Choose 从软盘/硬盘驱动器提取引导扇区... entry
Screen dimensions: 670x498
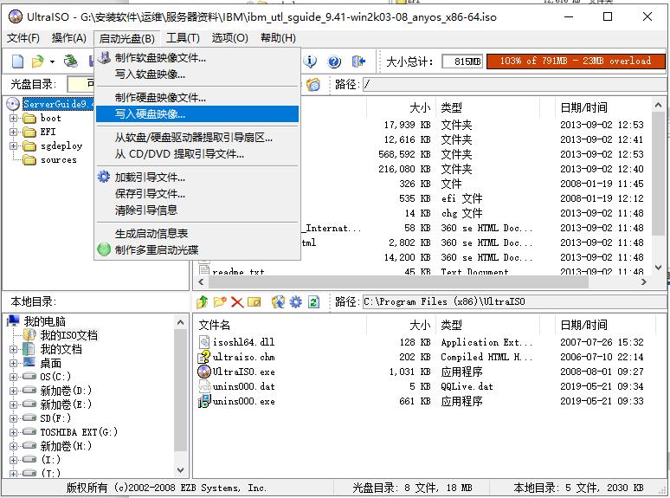pos(197,138)
